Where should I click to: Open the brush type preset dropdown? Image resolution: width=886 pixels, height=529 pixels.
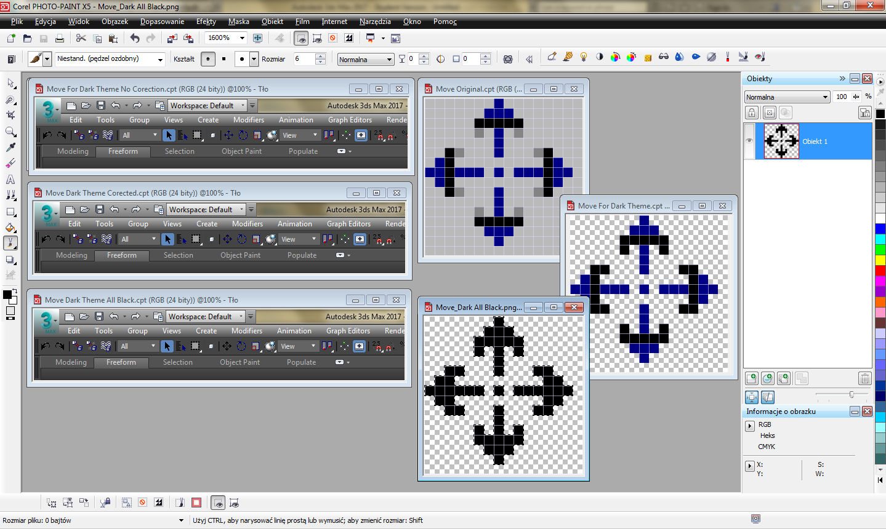click(160, 59)
